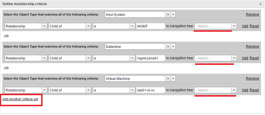The width and height of the screenshot is (265, 115).
Task: Open Child of dropdown in Datastore row
Action: [88, 58]
